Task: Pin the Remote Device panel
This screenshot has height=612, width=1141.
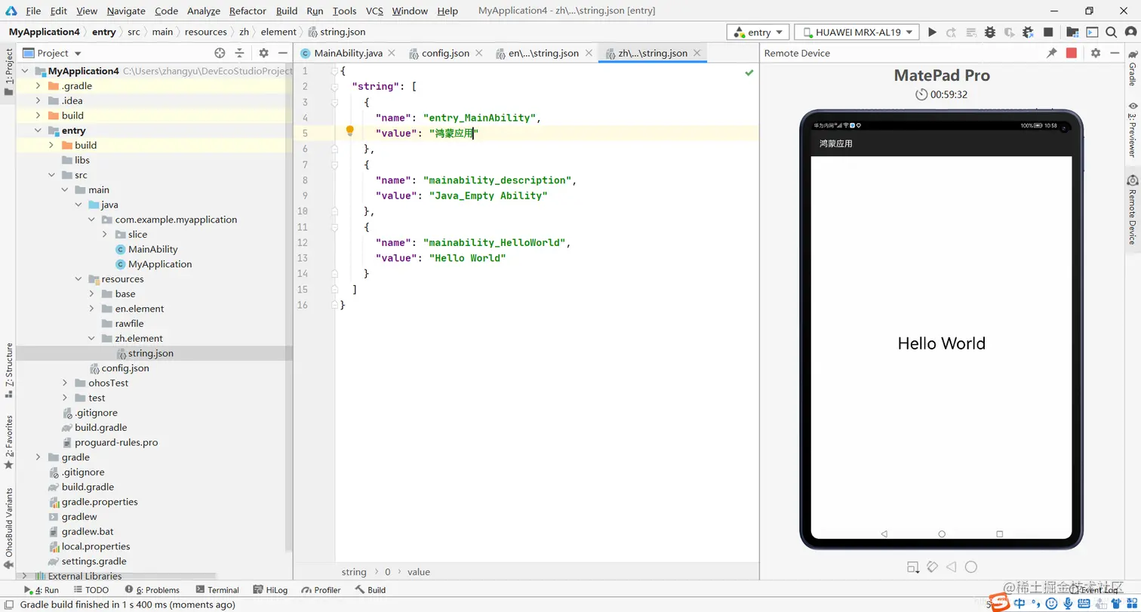Action: point(1052,53)
